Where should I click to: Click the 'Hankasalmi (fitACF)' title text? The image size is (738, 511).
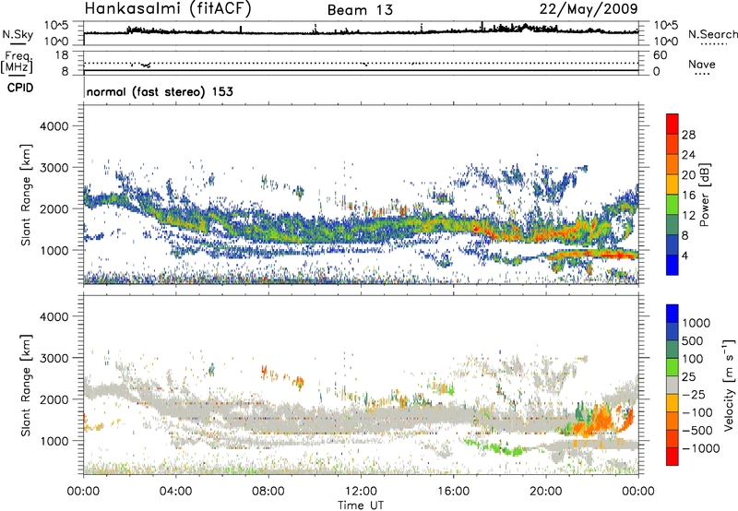coord(168,9)
